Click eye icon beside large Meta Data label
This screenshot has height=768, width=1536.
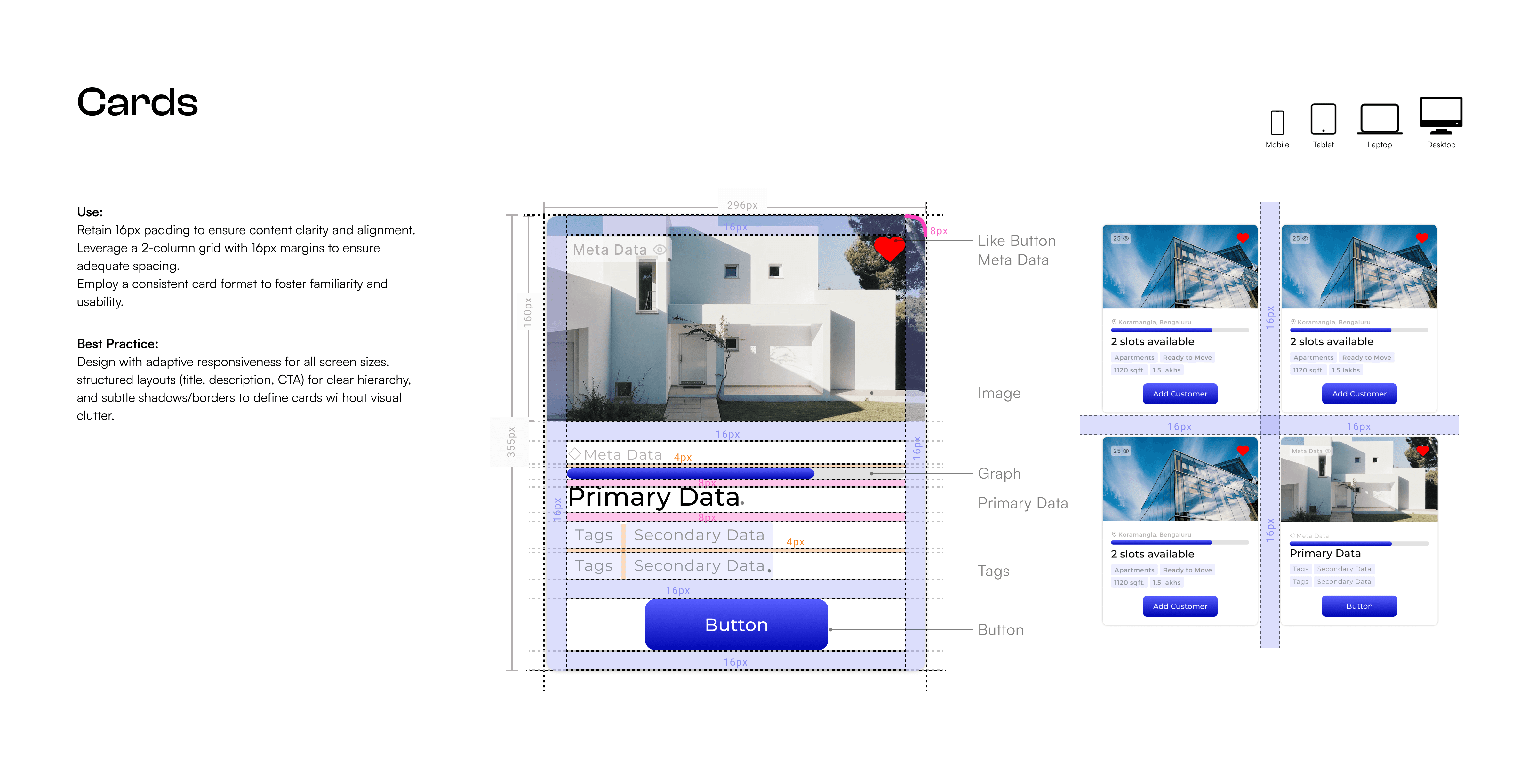[660, 250]
